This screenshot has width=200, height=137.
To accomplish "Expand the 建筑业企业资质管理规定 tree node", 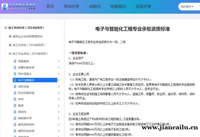I will 10,36.
